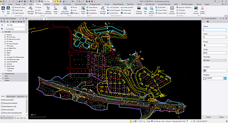Switch to the Takeoff ribbon tab
228x123 pixels.
click(139, 4)
